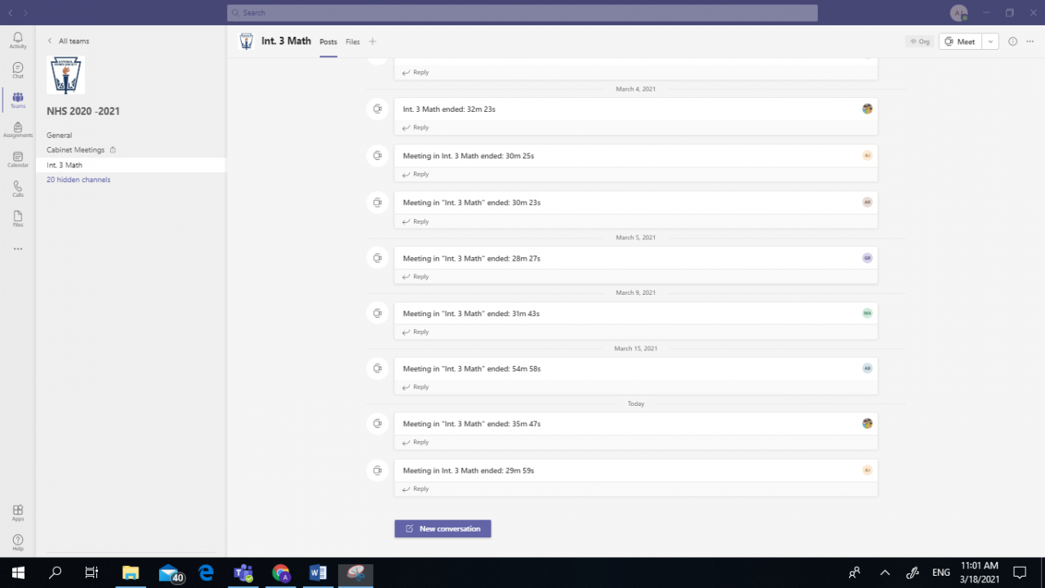
Task: Add a tab with the plus icon
Action: (x=372, y=41)
